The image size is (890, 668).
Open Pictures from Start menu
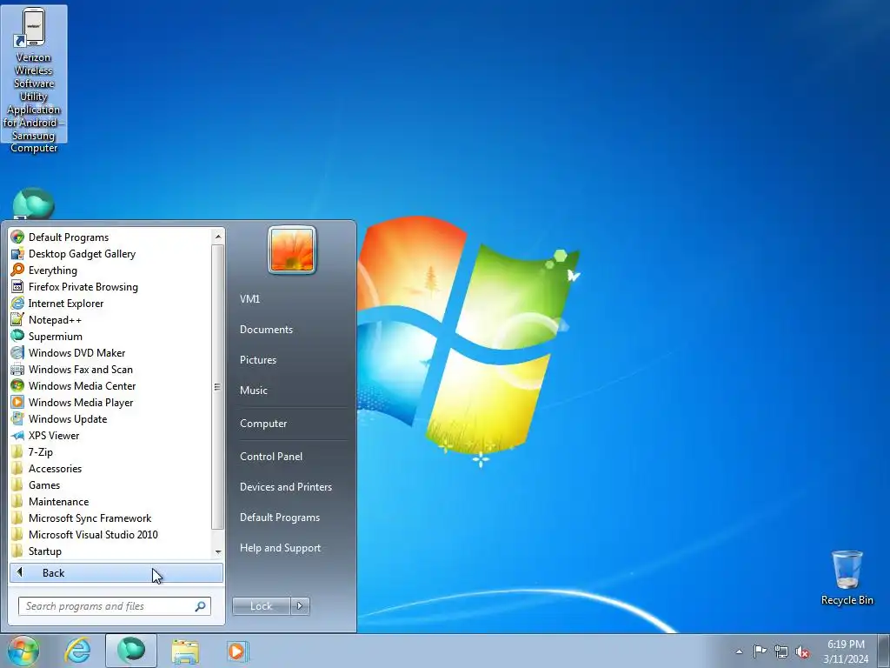click(x=257, y=359)
